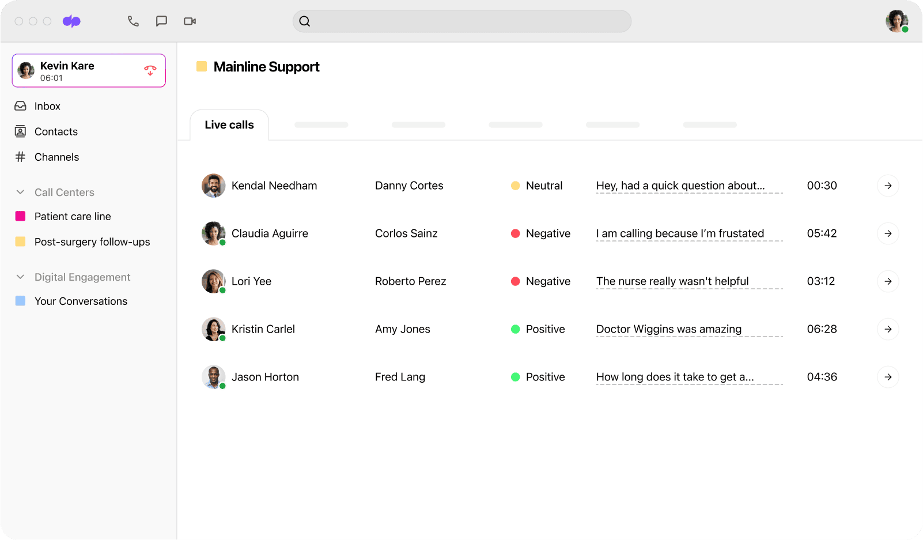Open the Inbox from the sidebar
Image resolution: width=923 pixels, height=540 pixels.
click(x=47, y=106)
